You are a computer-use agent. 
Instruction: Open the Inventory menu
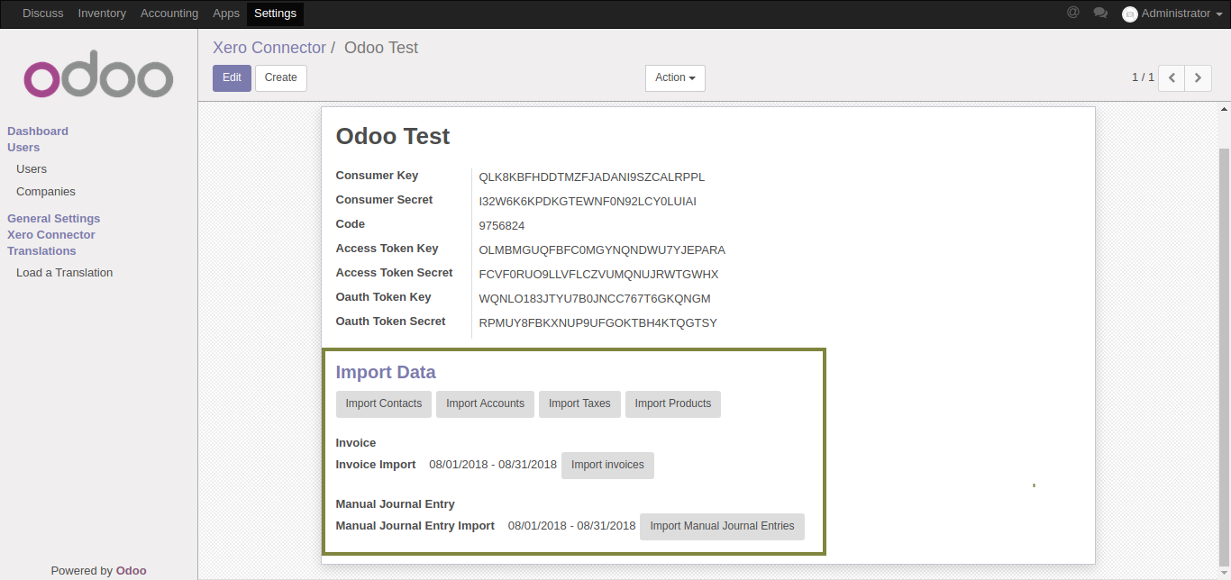pyautogui.click(x=102, y=14)
